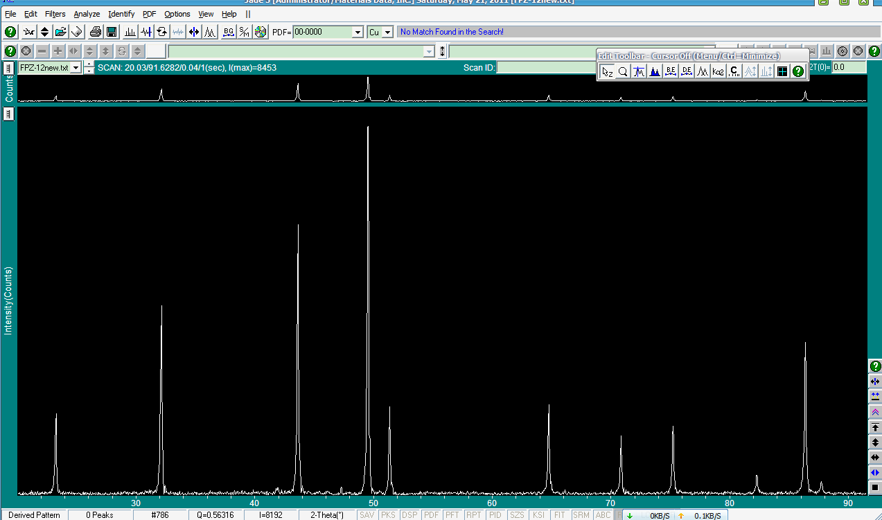882x520 pixels.
Task: Click the vertical double-arrow beside the green field
Action: 443,51
